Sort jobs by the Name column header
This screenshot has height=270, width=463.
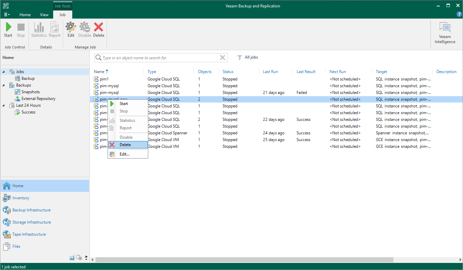pyautogui.click(x=99, y=72)
